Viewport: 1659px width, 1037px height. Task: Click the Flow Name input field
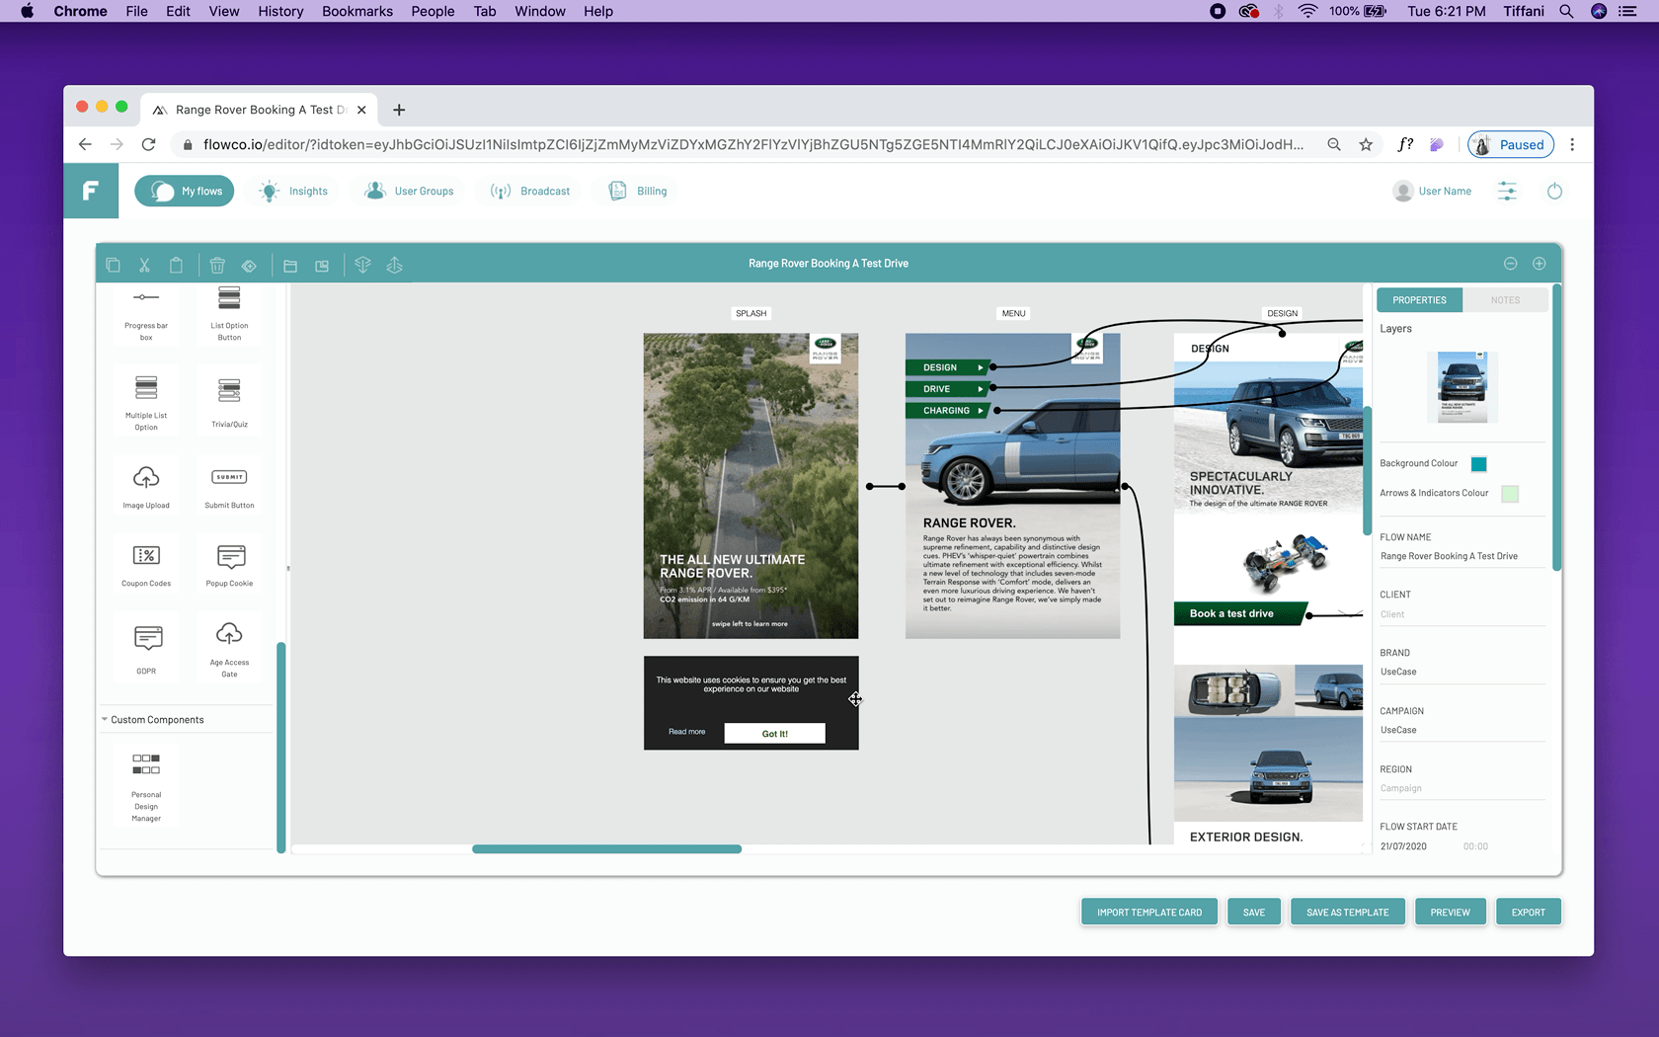1461,557
